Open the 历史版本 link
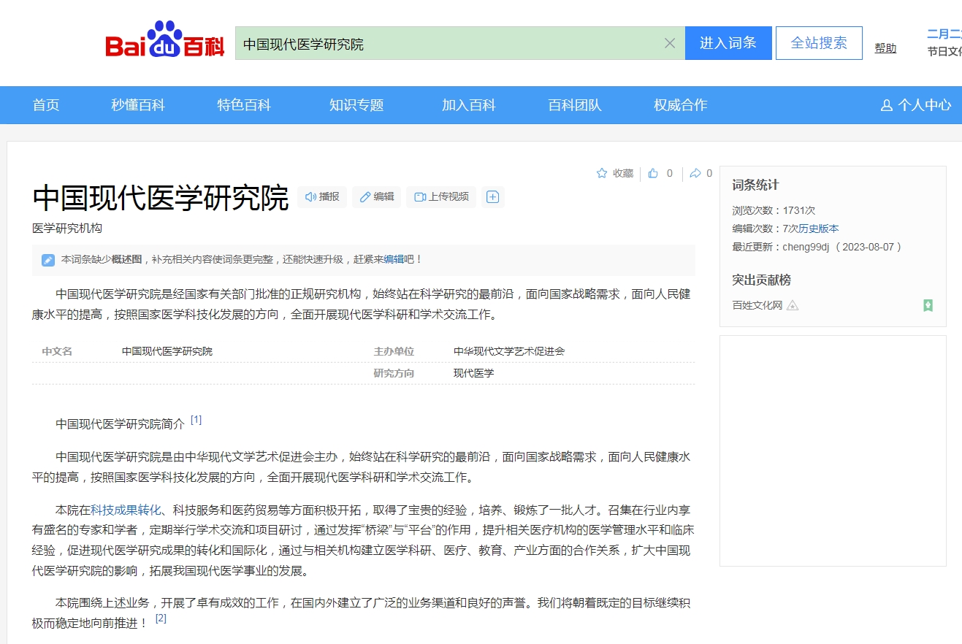 click(x=819, y=229)
